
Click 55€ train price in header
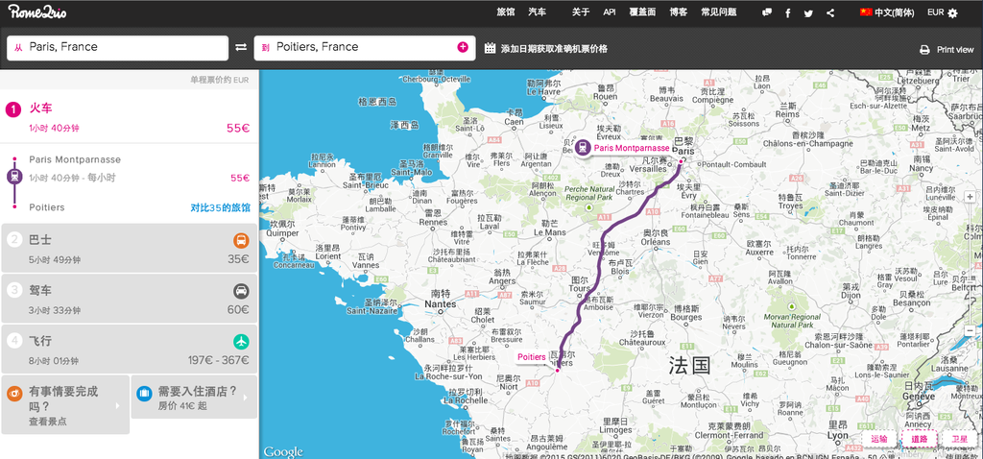[x=238, y=128]
